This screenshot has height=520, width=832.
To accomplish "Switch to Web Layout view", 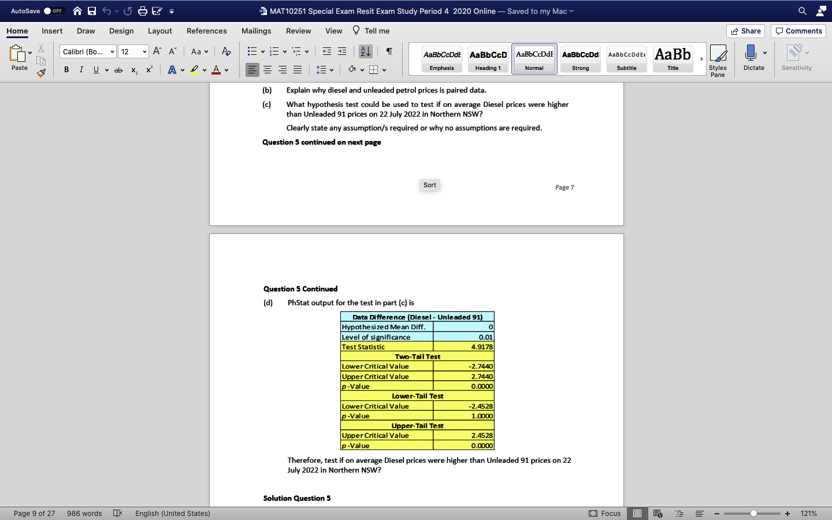I will tap(657, 513).
